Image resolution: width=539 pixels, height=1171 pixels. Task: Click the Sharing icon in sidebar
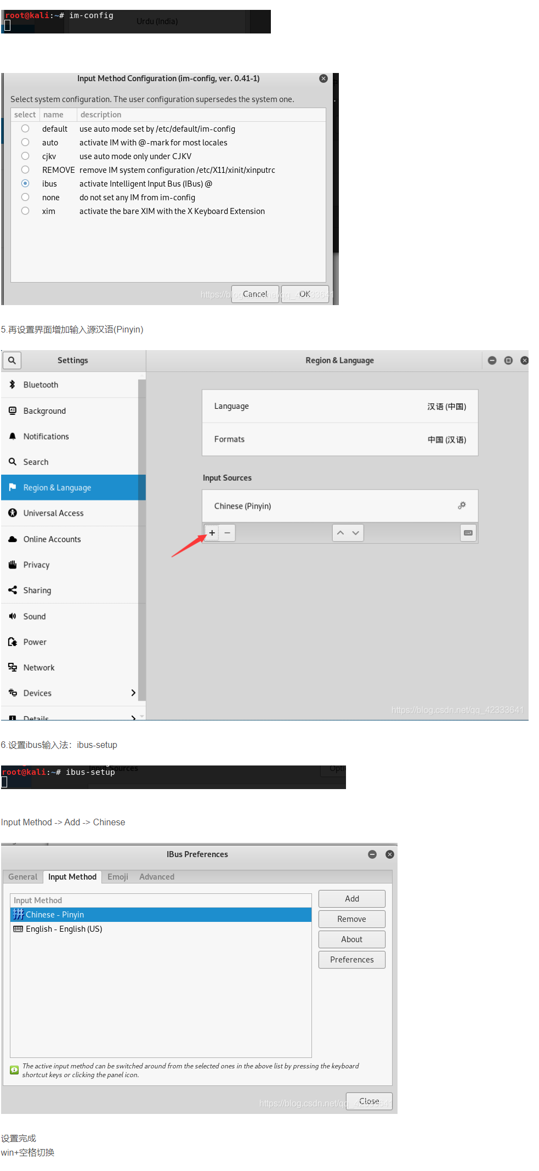(x=12, y=590)
